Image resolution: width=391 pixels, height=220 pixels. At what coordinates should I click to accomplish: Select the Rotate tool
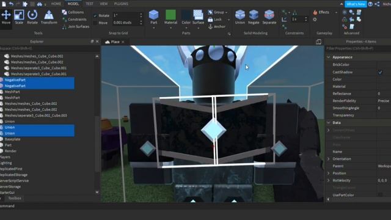click(32, 17)
